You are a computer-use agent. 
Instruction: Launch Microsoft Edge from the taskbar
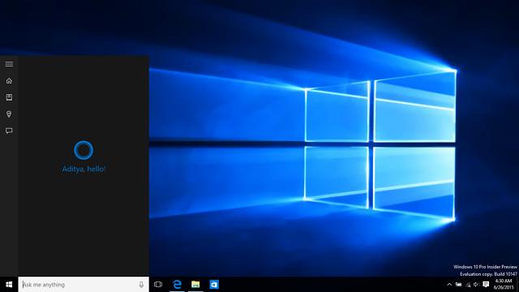pos(177,285)
